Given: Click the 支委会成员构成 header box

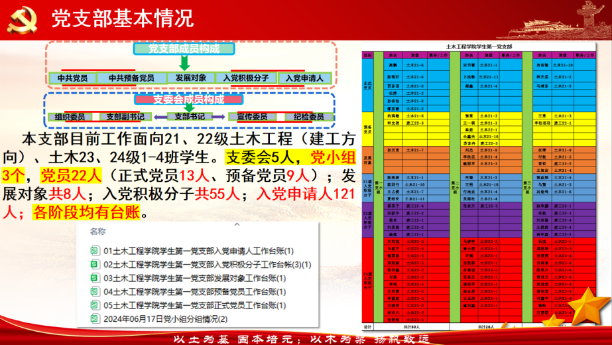Looking at the screenshot, I should (188, 100).
